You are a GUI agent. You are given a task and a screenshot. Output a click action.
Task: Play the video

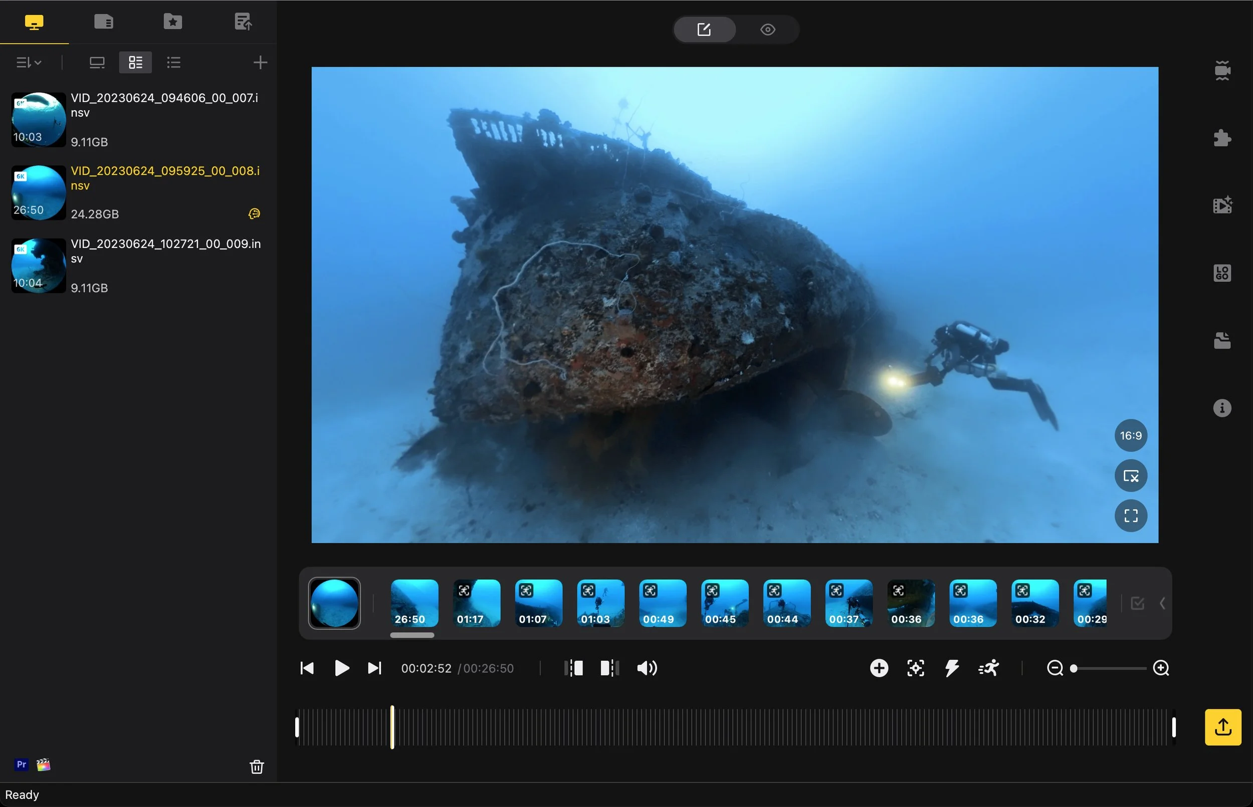point(341,668)
